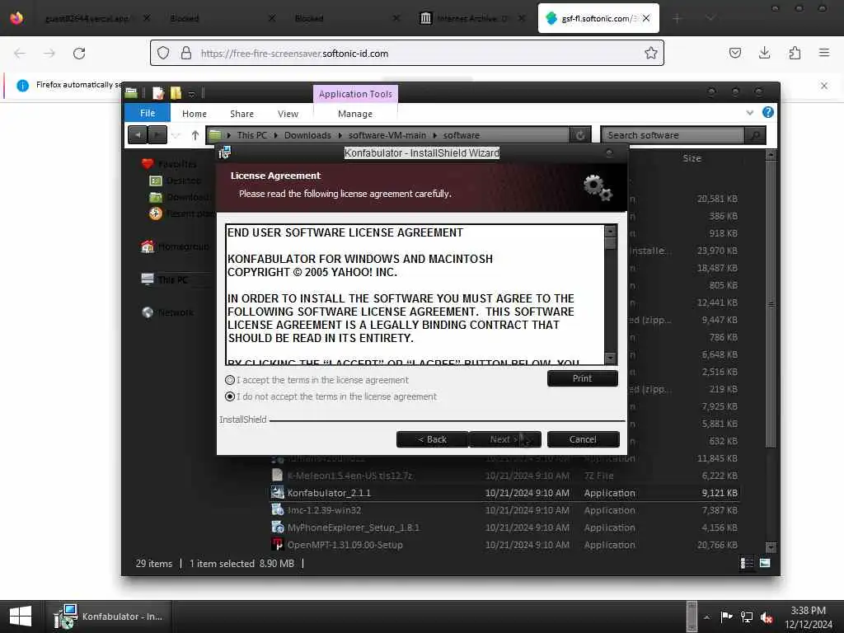Click the MyPhoneExplorer_Setup_1.8.1 file icon

tap(277, 527)
